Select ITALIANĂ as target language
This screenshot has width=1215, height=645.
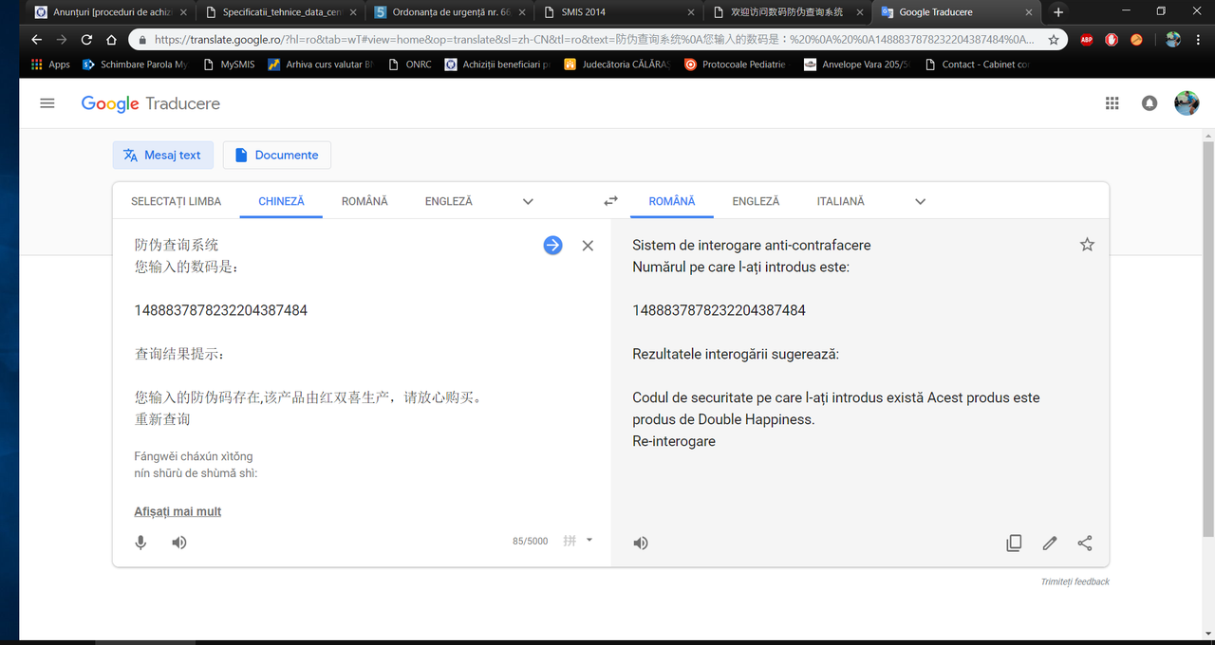pos(841,201)
